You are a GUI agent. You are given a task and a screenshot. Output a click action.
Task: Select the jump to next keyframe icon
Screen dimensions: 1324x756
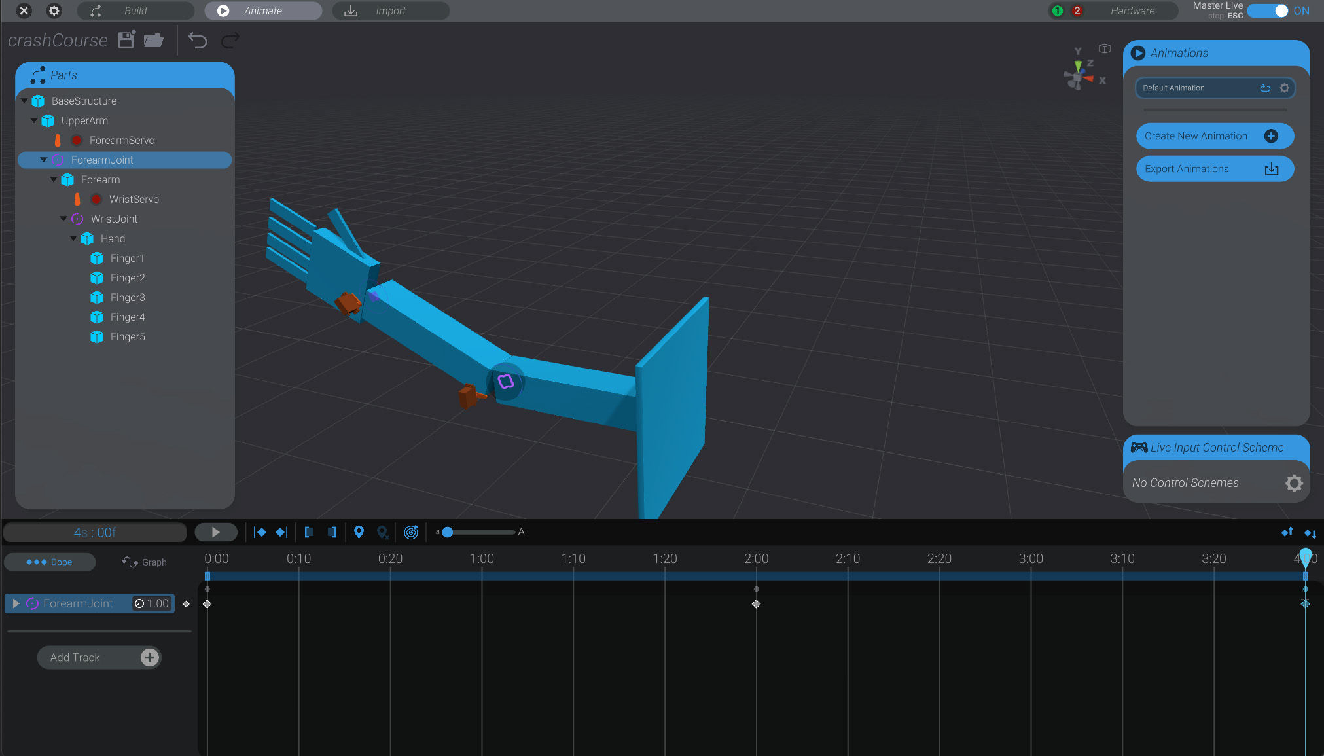[281, 532]
